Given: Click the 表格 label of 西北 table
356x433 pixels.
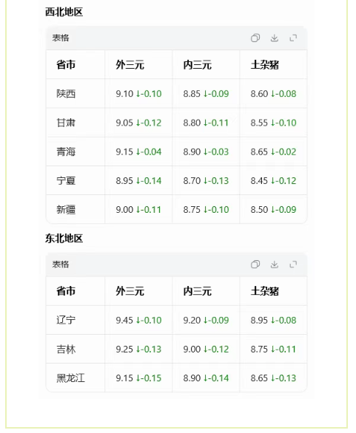Looking at the screenshot, I should pos(60,38).
